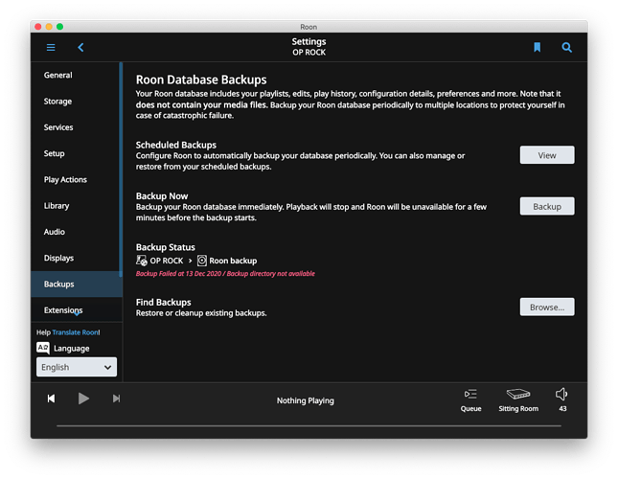Open bookmarks with the bookmark icon

[x=537, y=47]
